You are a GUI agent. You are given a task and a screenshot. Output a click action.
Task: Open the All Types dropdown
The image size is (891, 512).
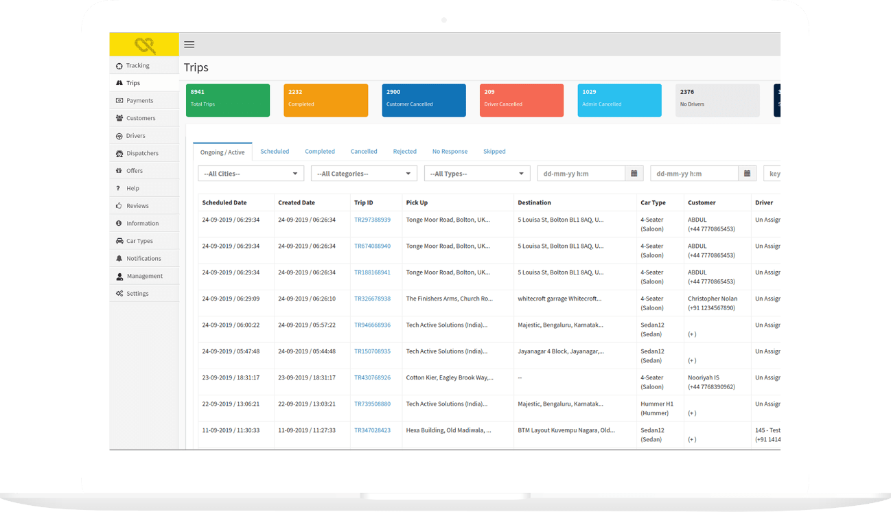pos(477,174)
